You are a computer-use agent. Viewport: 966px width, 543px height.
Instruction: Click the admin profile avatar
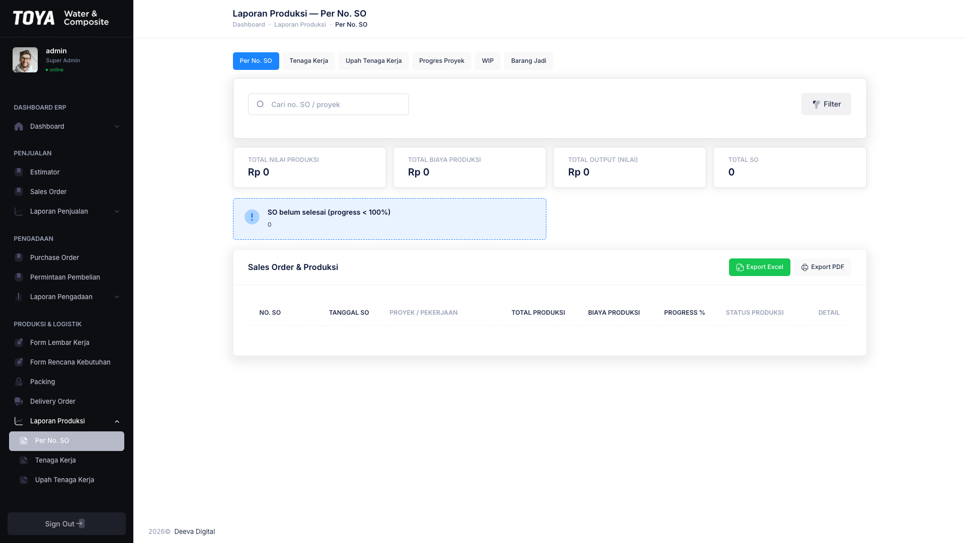[x=25, y=60]
